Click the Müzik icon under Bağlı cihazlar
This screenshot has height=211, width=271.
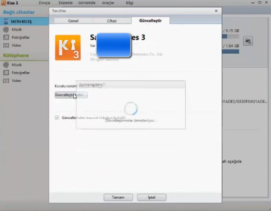[6, 29]
